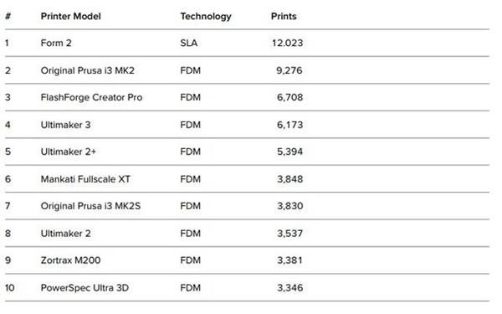Select Original Prusa i3 MK2 entry
Viewport: 502px width, 314px height.
coord(87,70)
